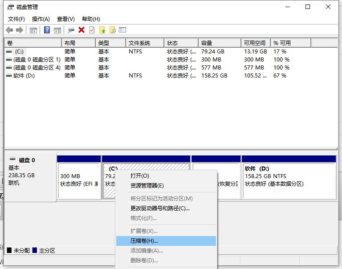342x269 pixels.
Task: Select 更改驱动器号和路径(C)... menu entry
Action: (166, 208)
